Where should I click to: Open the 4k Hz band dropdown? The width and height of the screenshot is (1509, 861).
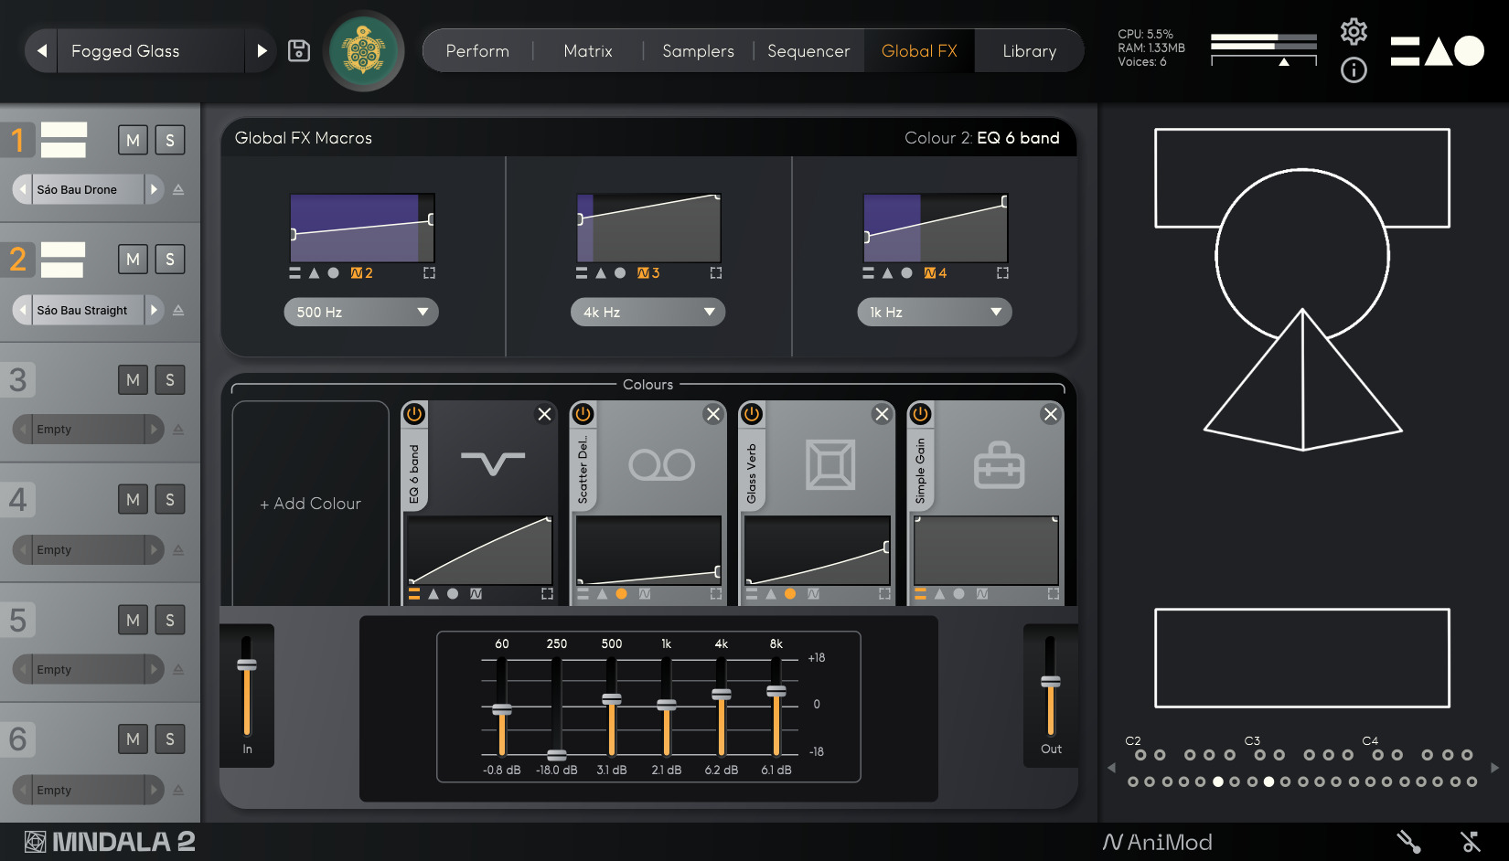(647, 312)
